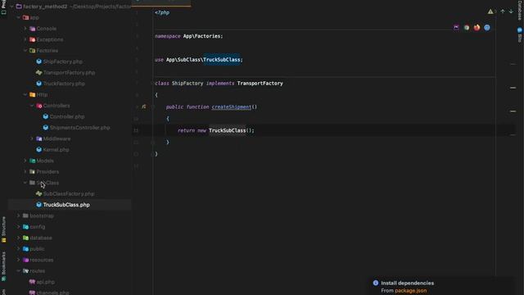Expand the Providers folder
This screenshot has height=295, width=524.
coord(25,171)
